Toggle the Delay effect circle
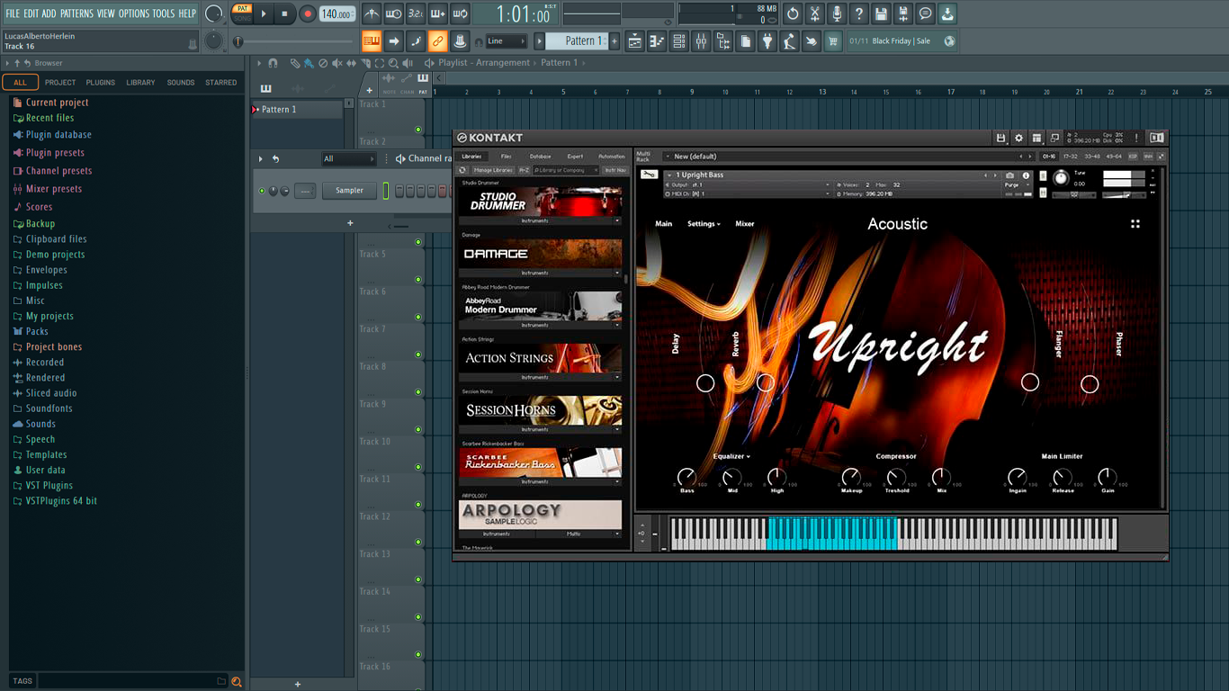This screenshot has width=1229, height=691. [705, 383]
